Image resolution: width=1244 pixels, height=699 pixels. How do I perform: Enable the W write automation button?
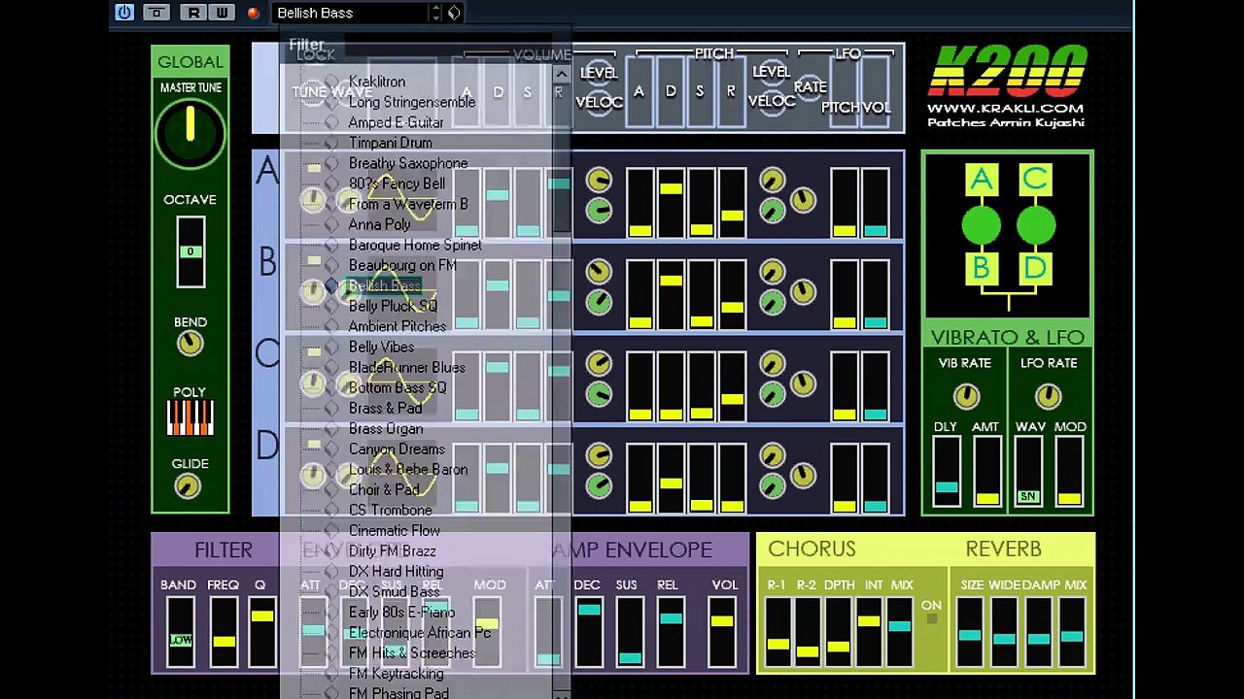click(x=222, y=13)
